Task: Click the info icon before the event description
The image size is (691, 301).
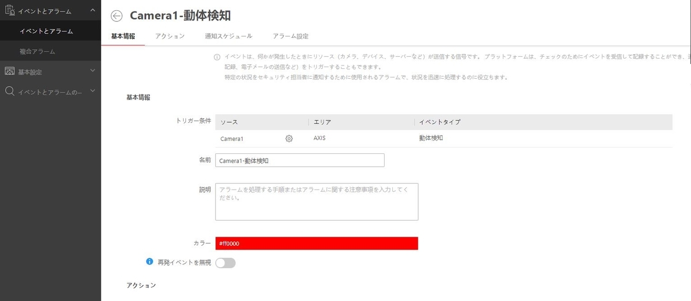Action: click(x=217, y=57)
